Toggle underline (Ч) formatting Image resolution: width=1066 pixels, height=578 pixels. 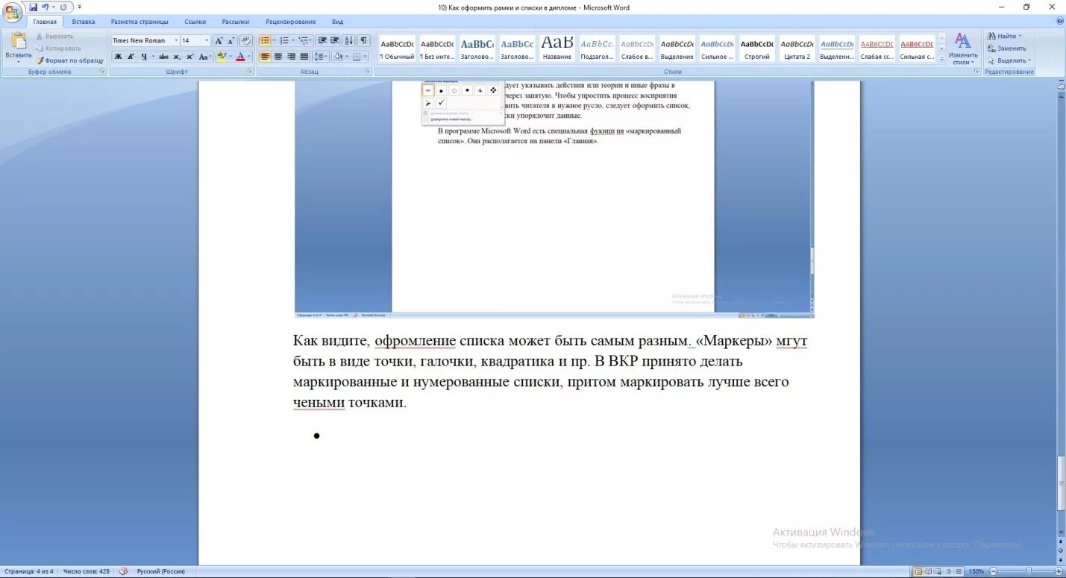[144, 57]
